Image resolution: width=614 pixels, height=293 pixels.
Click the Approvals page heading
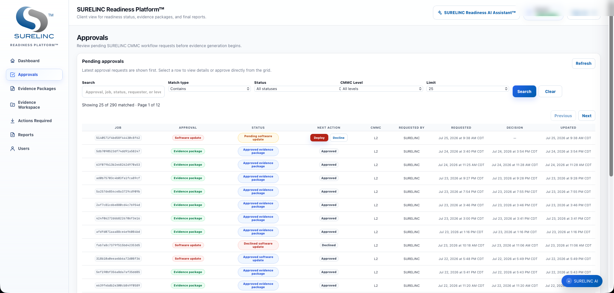click(92, 38)
